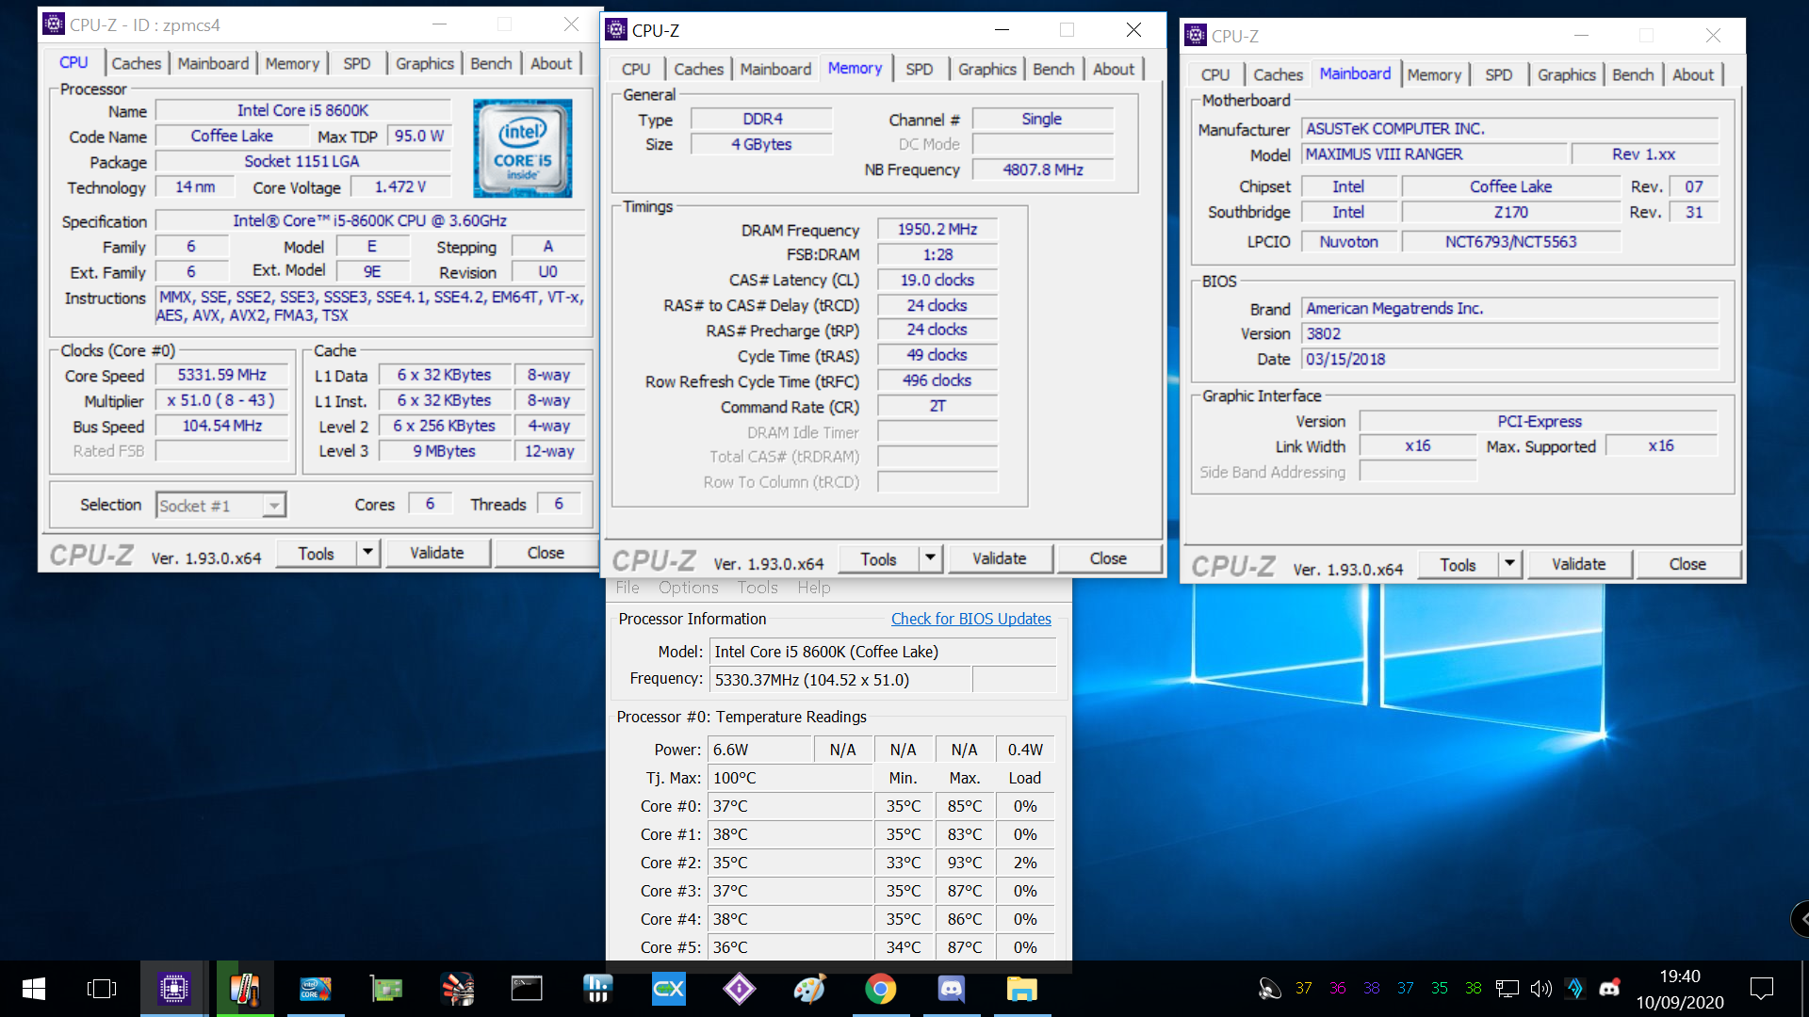Click Tools button in the zpmcs4 window
The width and height of the screenshot is (1809, 1017).
pyautogui.click(x=317, y=553)
